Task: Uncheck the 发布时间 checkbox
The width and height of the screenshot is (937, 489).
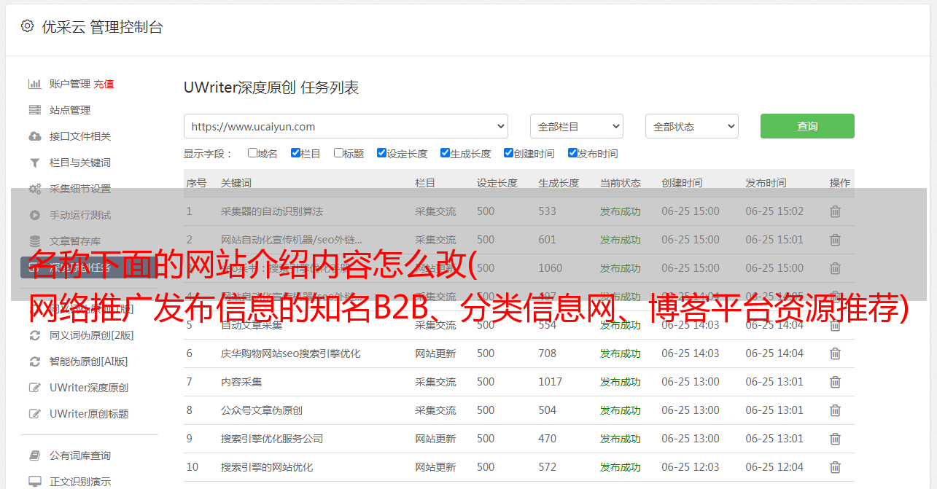Action: 572,153
